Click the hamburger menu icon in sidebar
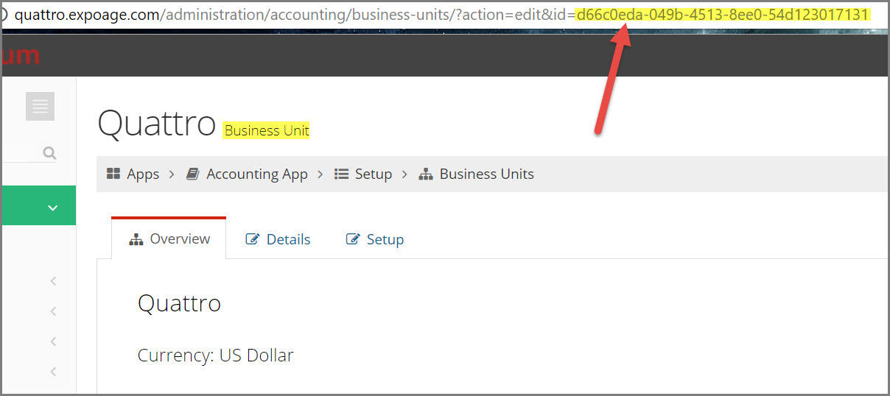 pyautogui.click(x=40, y=107)
